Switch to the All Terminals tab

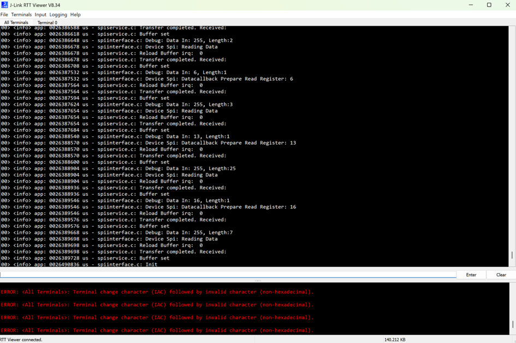[16, 22]
